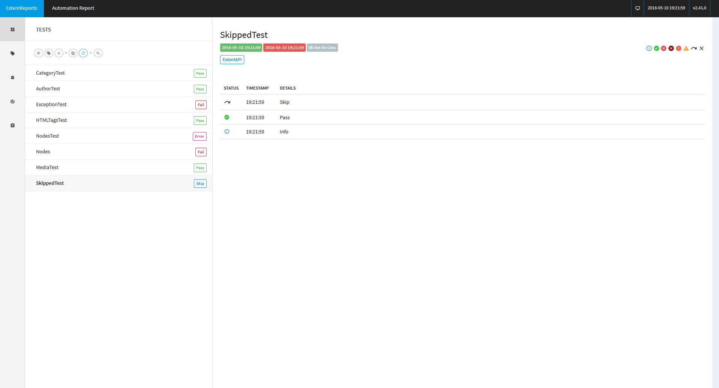Toggle the green pass step filter icon

click(x=656, y=48)
